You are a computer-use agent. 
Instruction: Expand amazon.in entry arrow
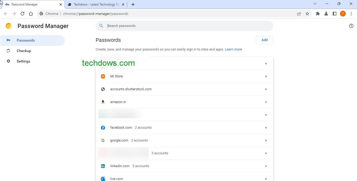tap(266, 102)
